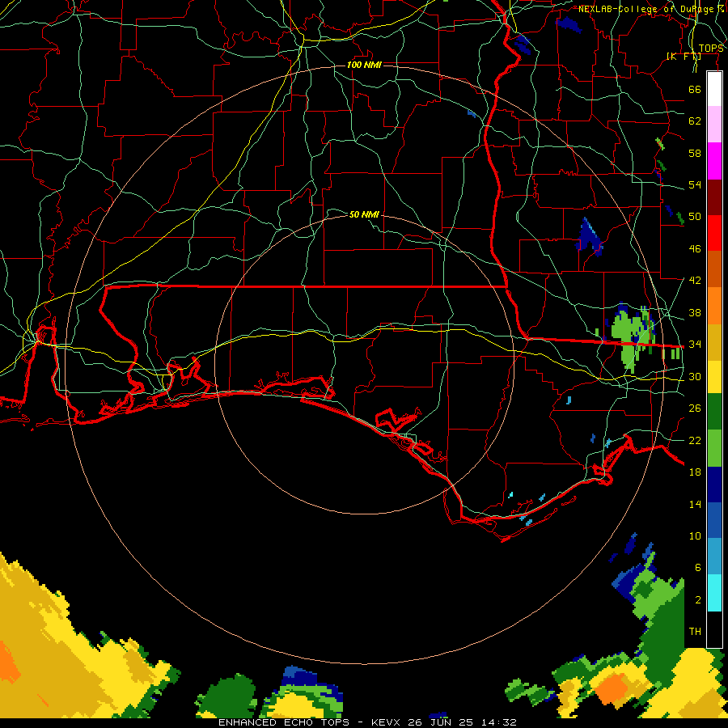Viewport: 728px width, 728px height.
Task: Click the dark green 22-26 kft legend swatch
Action: coord(714,412)
